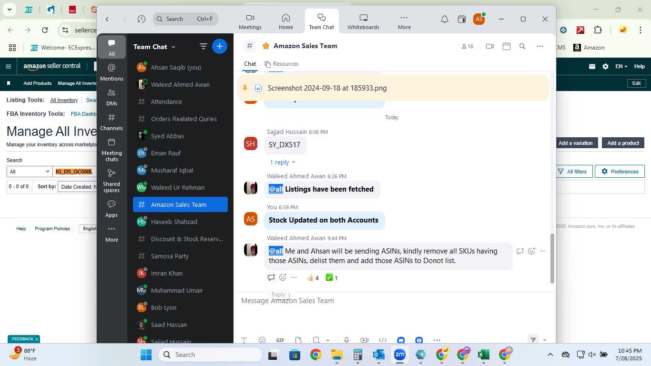This screenshot has width=651, height=366.
Task: Take a screenshot from composer toolbar
Action: (x=316, y=340)
